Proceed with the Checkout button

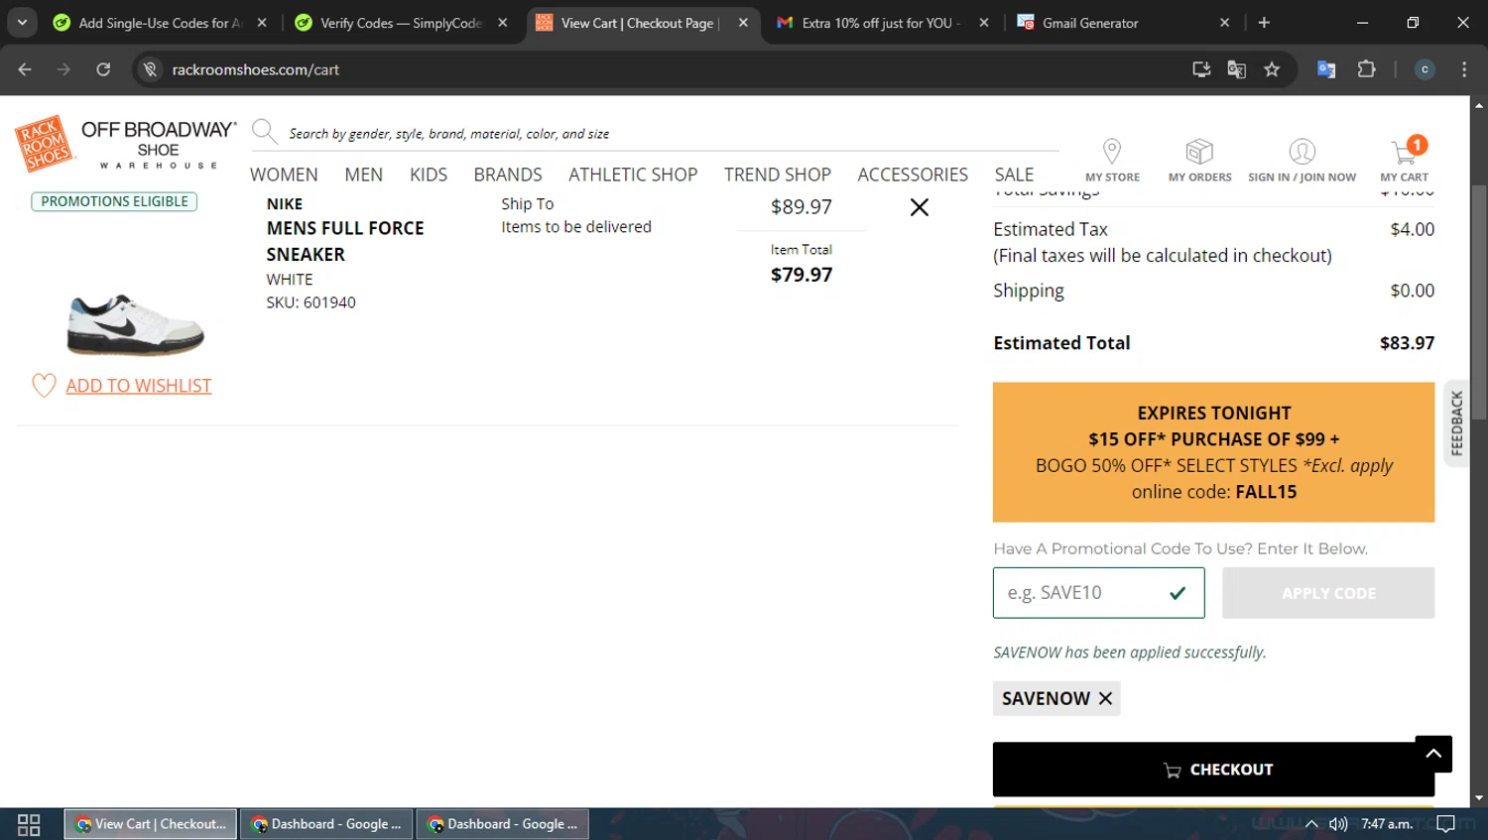pyautogui.click(x=1213, y=770)
